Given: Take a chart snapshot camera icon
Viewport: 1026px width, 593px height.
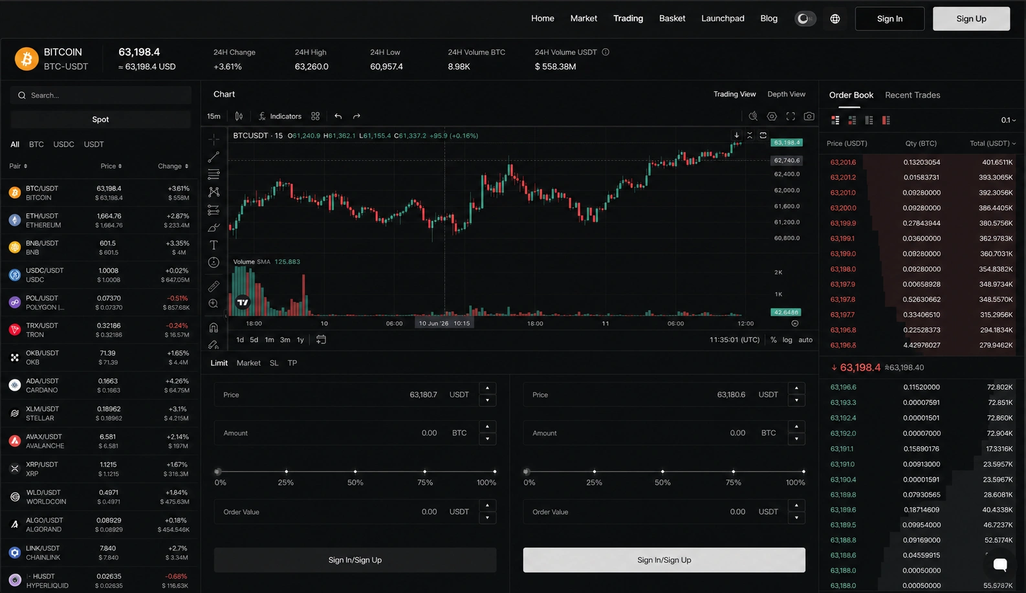Looking at the screenshot, I should 809,116.
